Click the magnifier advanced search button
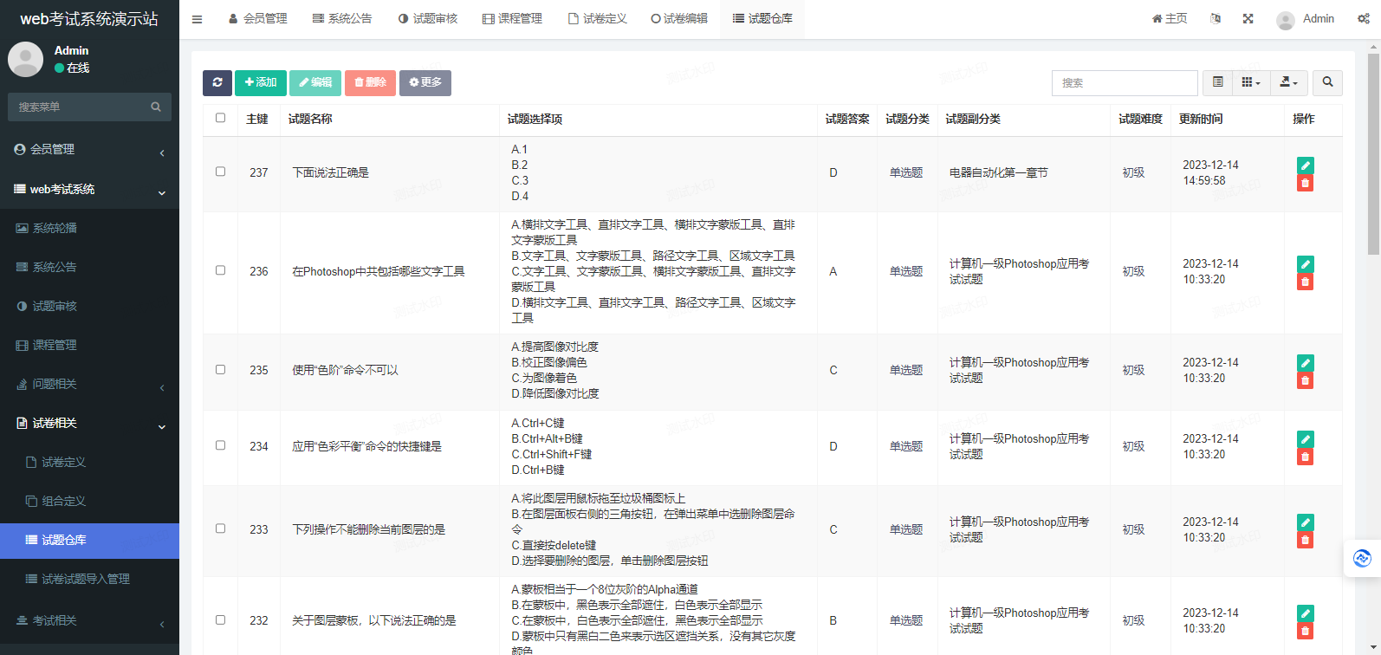1381x655 pixels. point(1327,82)
